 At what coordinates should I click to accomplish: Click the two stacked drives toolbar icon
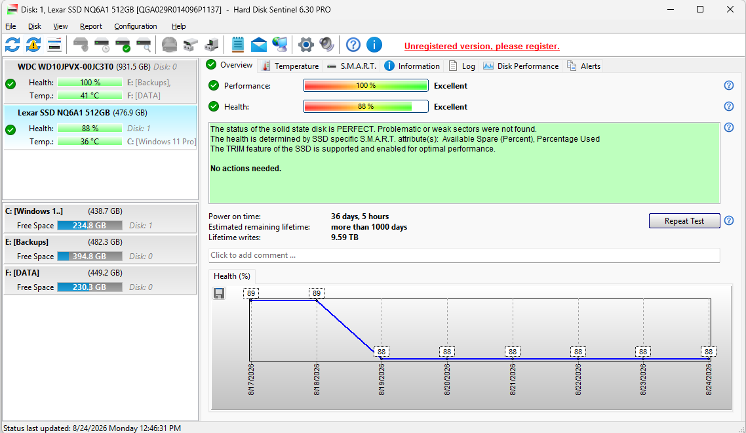click(190, 45)
